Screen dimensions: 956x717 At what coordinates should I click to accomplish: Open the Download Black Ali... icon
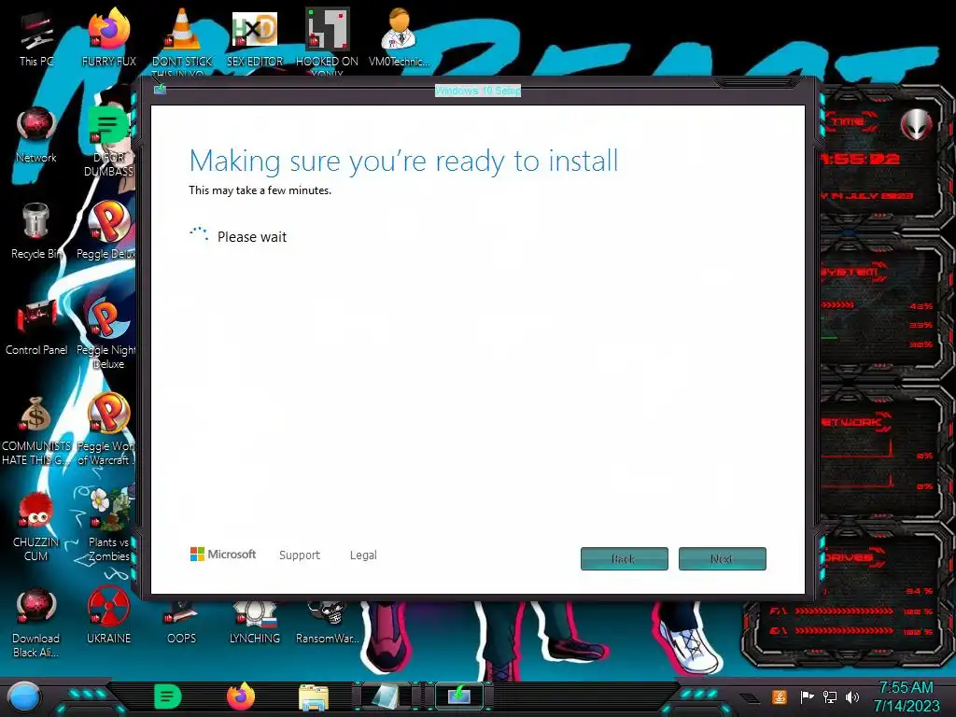point(36,622)
